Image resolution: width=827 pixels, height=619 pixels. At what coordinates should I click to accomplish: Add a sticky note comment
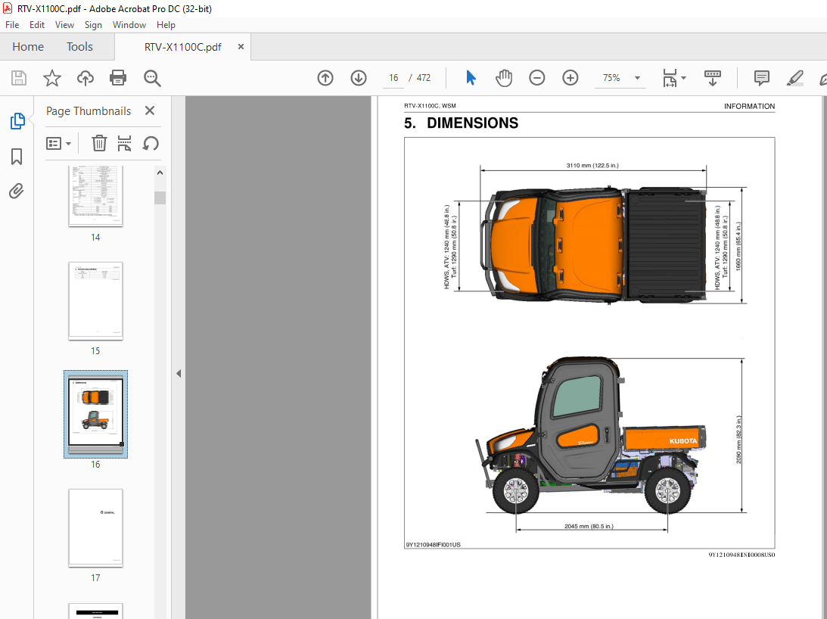762,78
